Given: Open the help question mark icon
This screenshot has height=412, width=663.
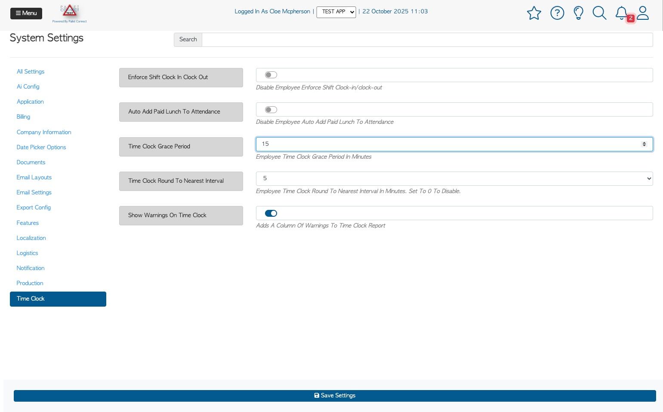Looking at the screenshot, I should pyautogui.click(x=557, y=13).
